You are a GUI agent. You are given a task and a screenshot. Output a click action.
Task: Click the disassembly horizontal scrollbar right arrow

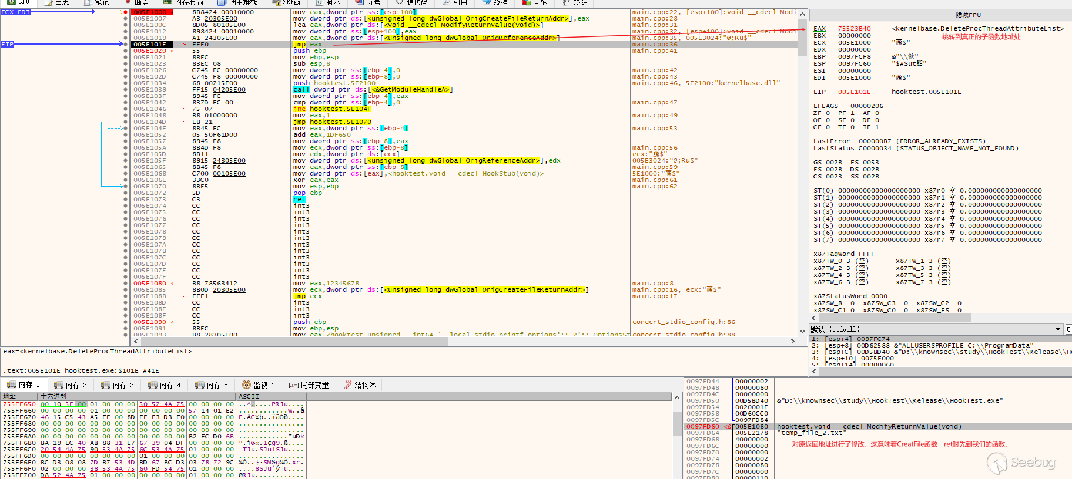coord(793,341)
